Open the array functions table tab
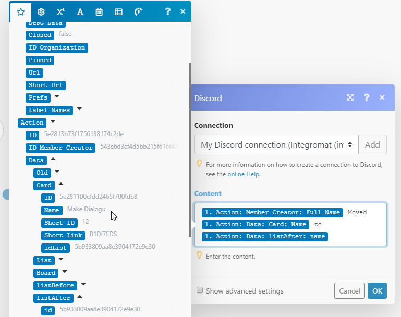401x317 pixels. 118,12
